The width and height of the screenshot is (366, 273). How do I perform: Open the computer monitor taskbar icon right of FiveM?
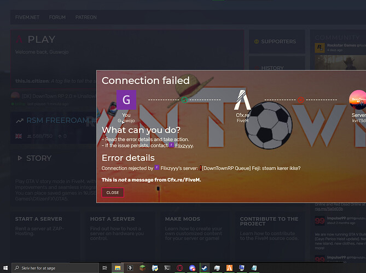tap(242, 268)
